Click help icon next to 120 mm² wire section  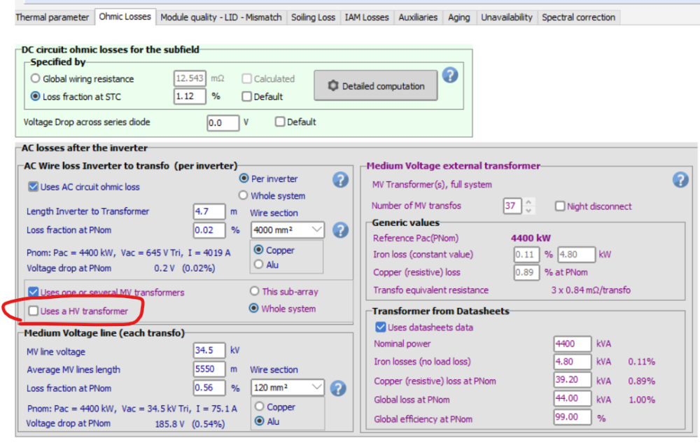[338, 388]
